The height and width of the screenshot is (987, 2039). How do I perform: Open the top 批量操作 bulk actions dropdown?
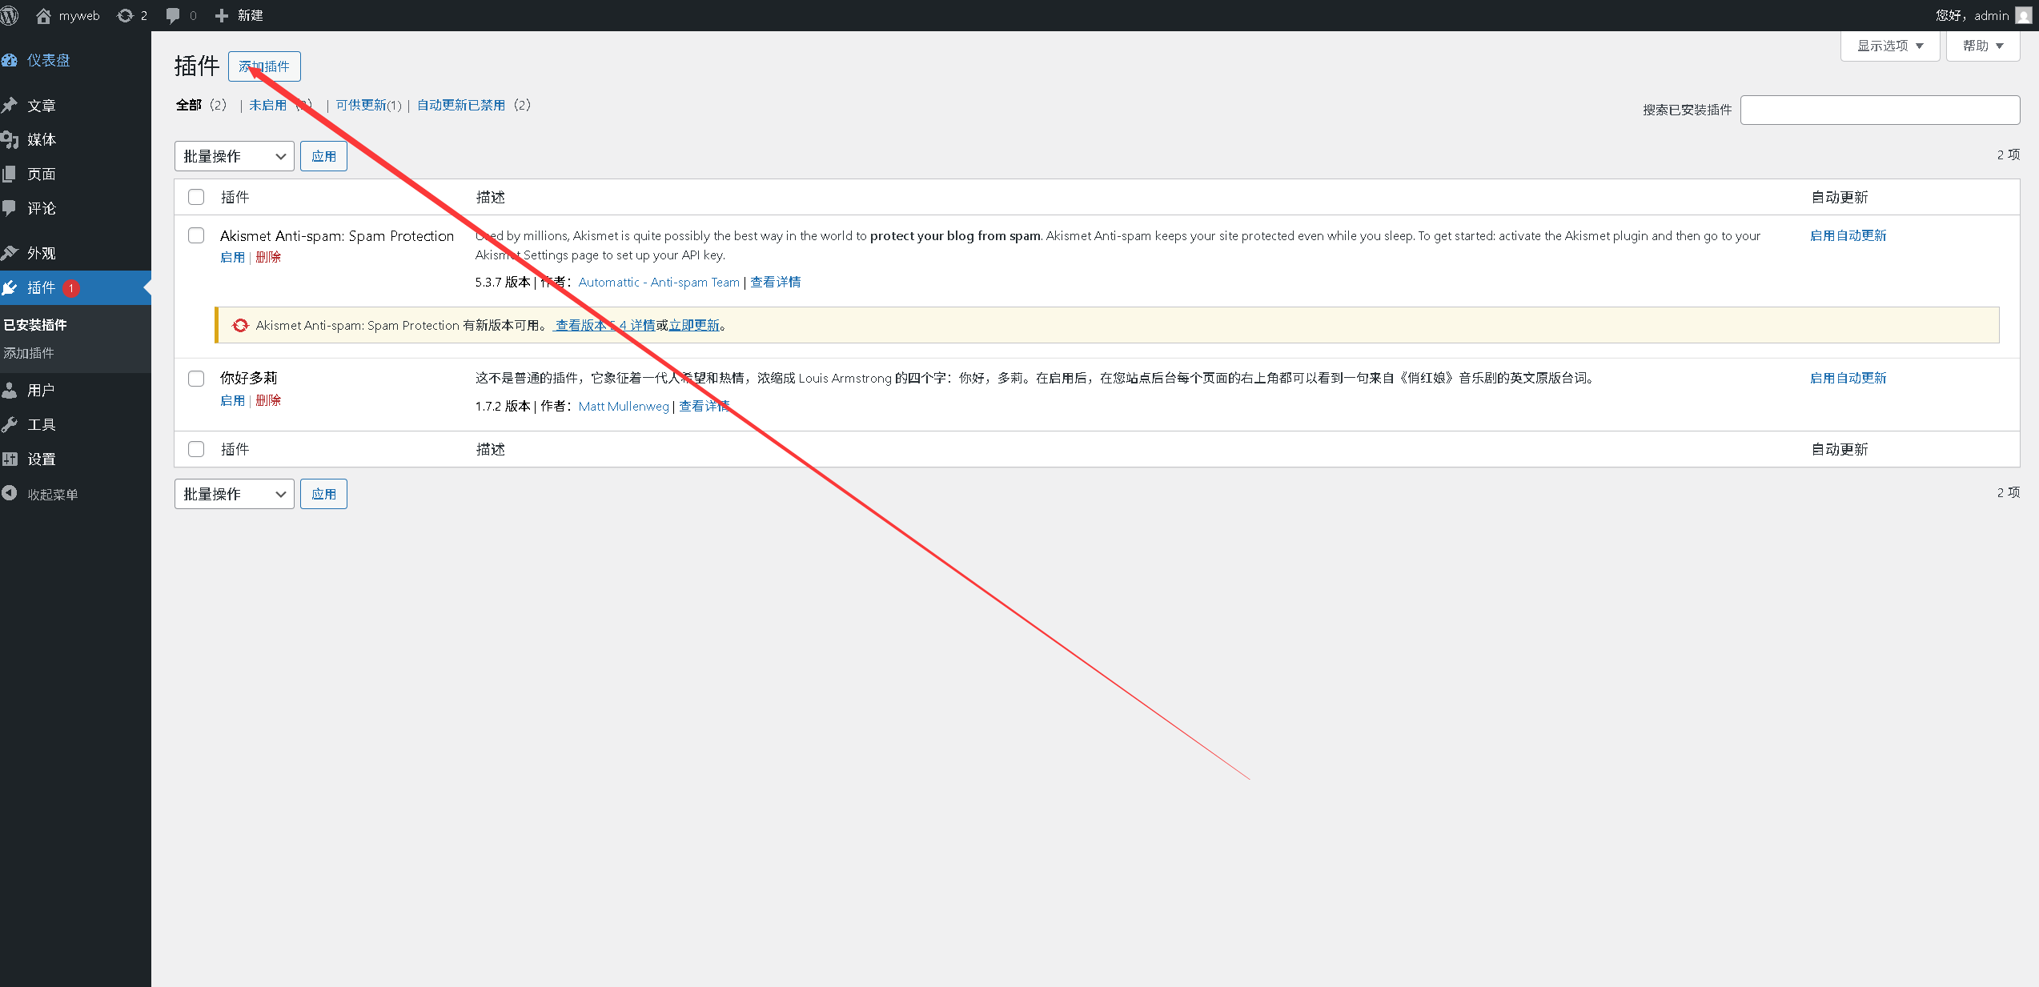tap(234, 156)
